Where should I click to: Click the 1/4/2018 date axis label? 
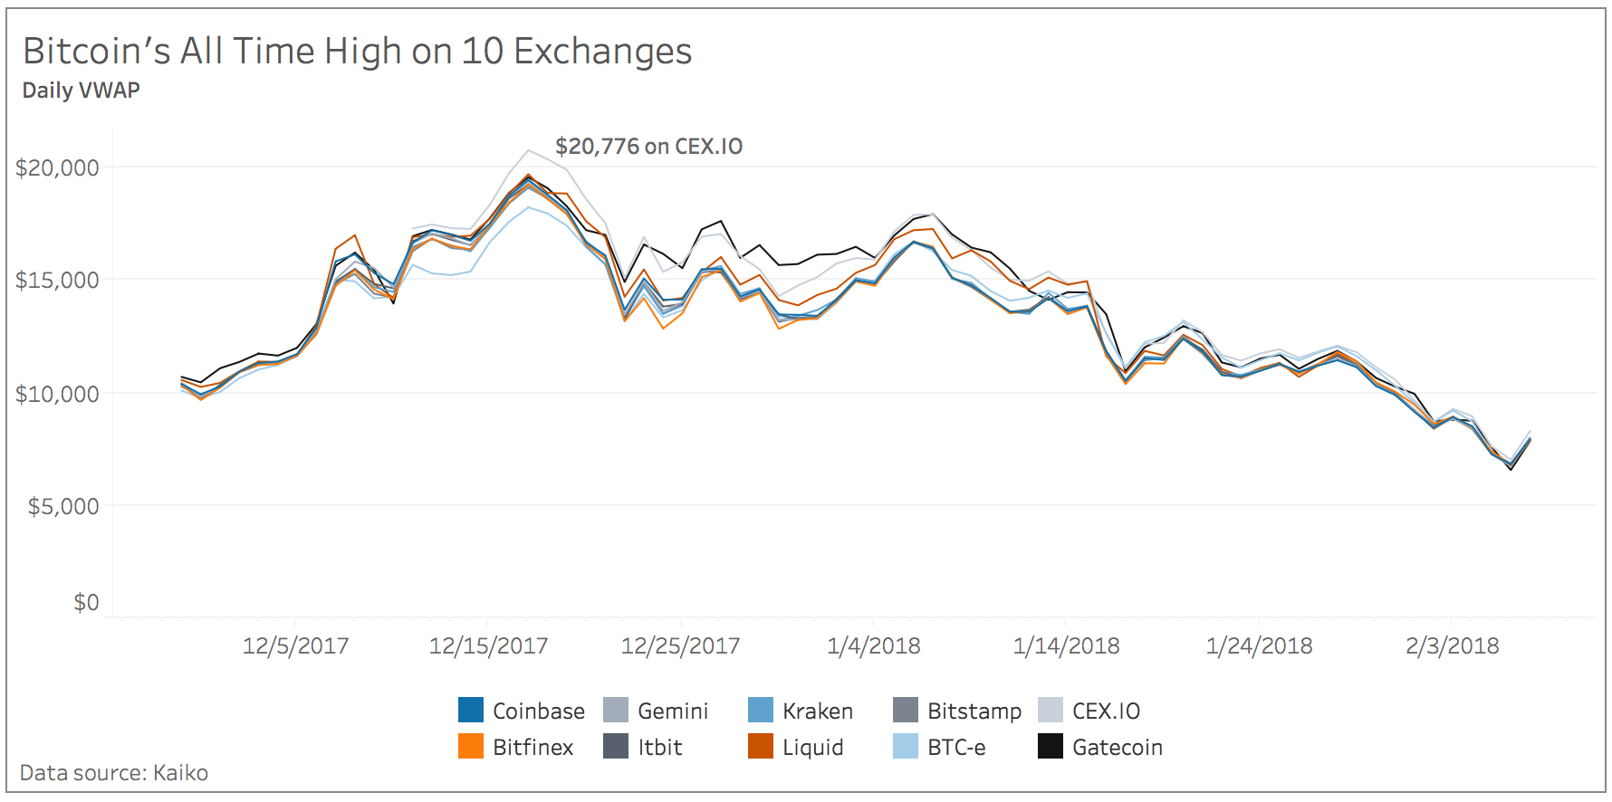click(873, 646)
